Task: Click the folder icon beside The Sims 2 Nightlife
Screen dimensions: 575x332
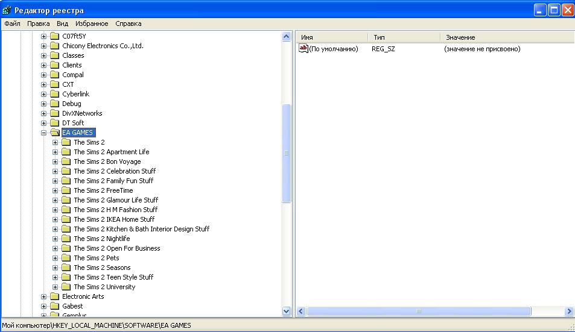Action: pos(66,239)
